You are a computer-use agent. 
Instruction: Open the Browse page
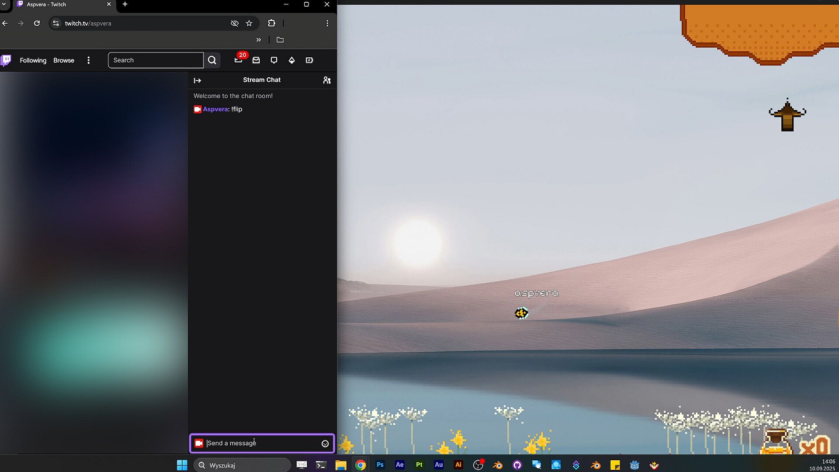point(64,60)
